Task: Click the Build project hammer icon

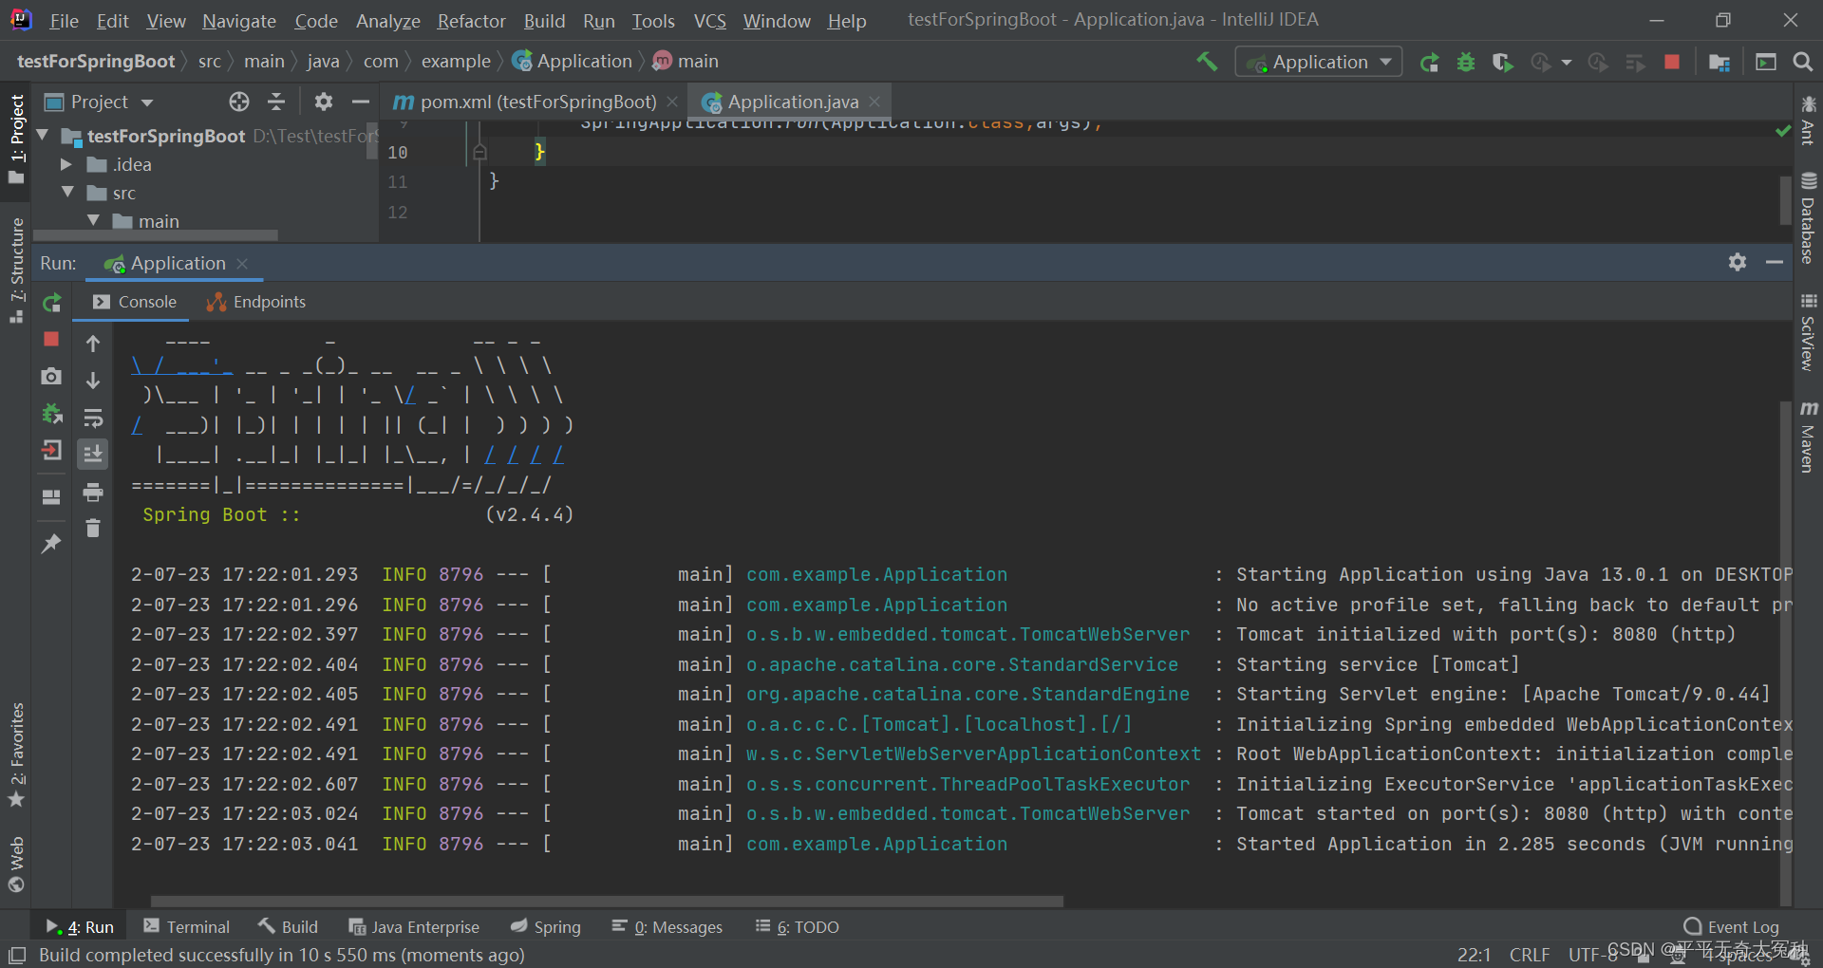Action: (1207, 62)
